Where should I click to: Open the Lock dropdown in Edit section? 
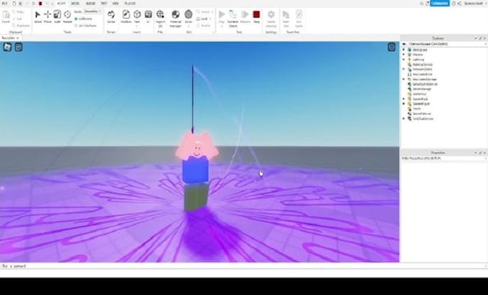(204, 19)
